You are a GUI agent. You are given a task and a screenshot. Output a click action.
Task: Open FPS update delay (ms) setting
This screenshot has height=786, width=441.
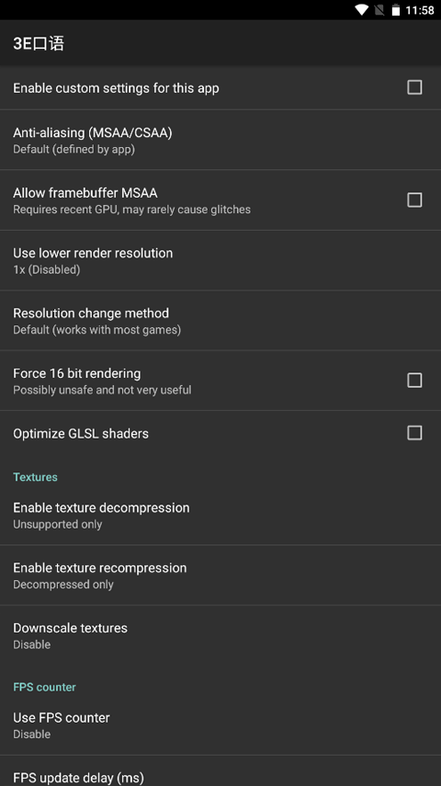(220, 771)
